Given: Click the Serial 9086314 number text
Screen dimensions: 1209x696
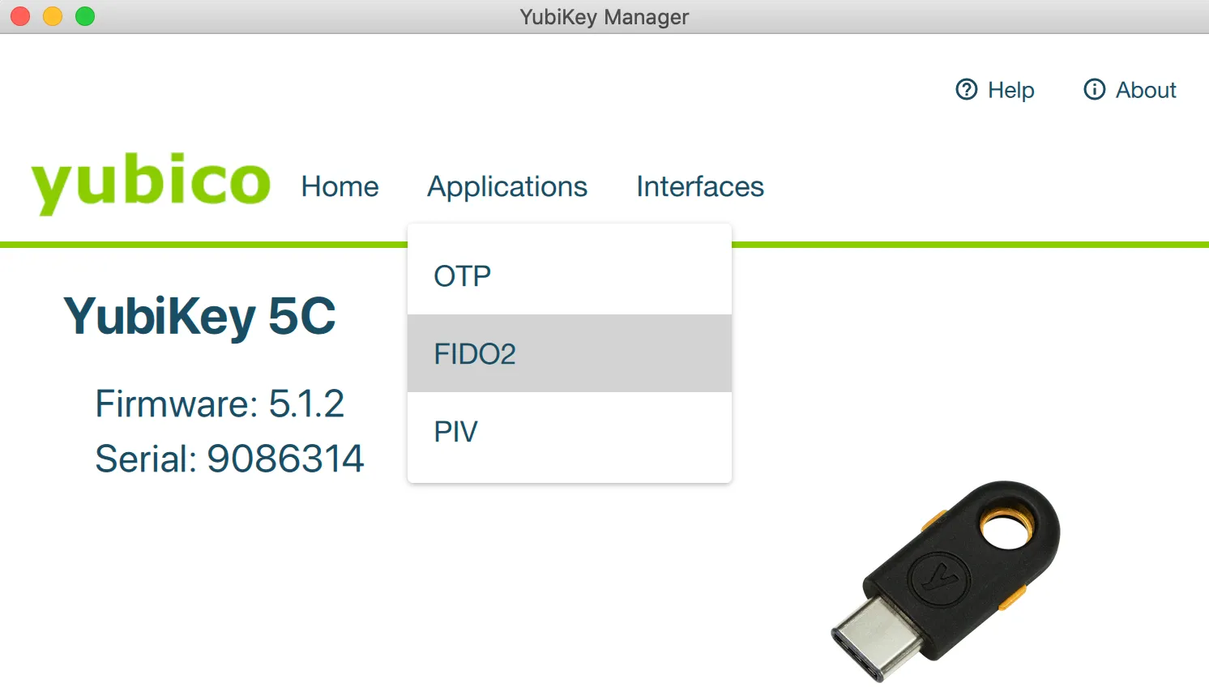Looking at the screenshot, I should [x=229, y=459].
